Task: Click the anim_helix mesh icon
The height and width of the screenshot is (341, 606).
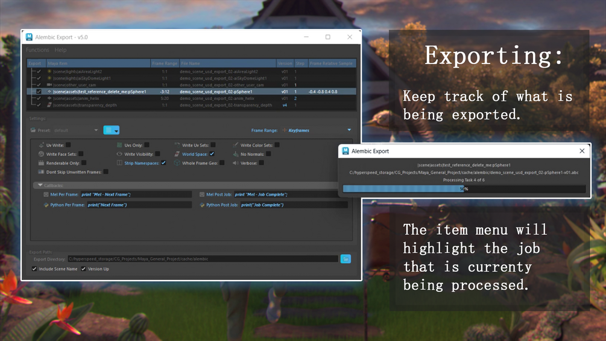Action: pos(49,98)
